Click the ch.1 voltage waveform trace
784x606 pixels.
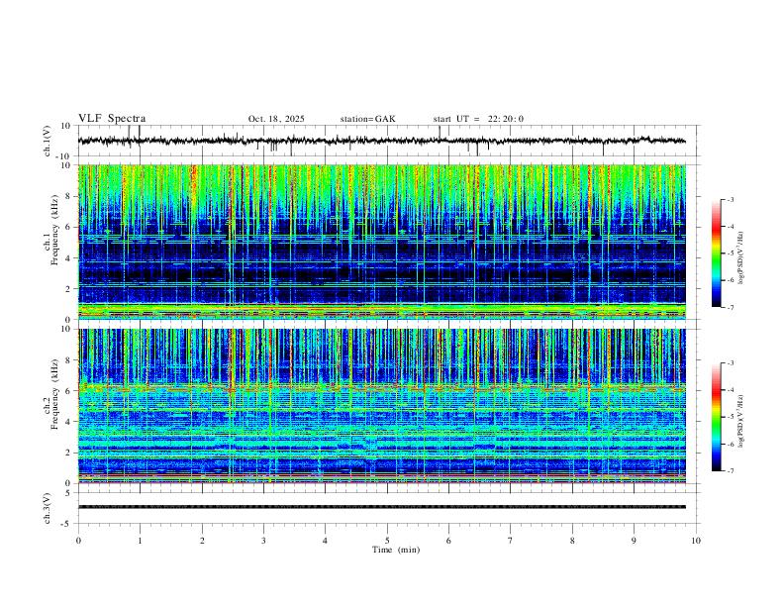(x=382, y=141)
